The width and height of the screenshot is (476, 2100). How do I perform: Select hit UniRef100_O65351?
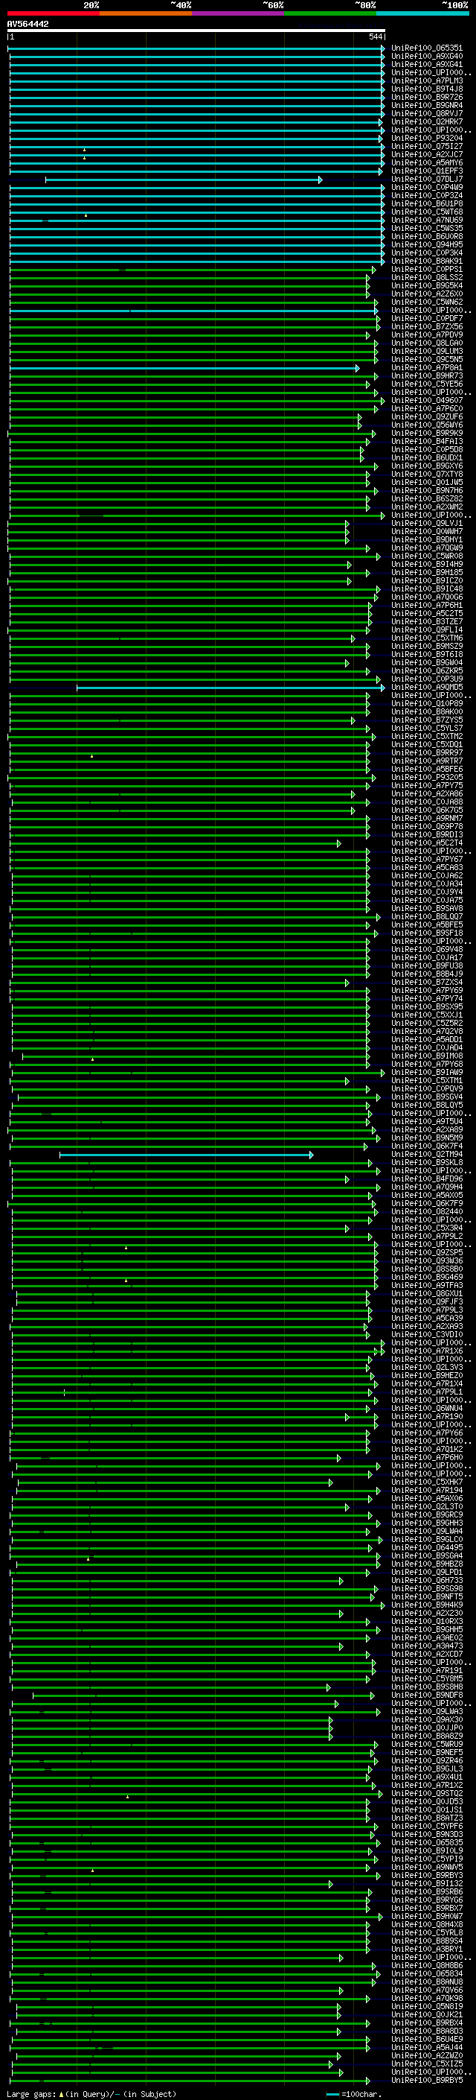coord(426,48)
